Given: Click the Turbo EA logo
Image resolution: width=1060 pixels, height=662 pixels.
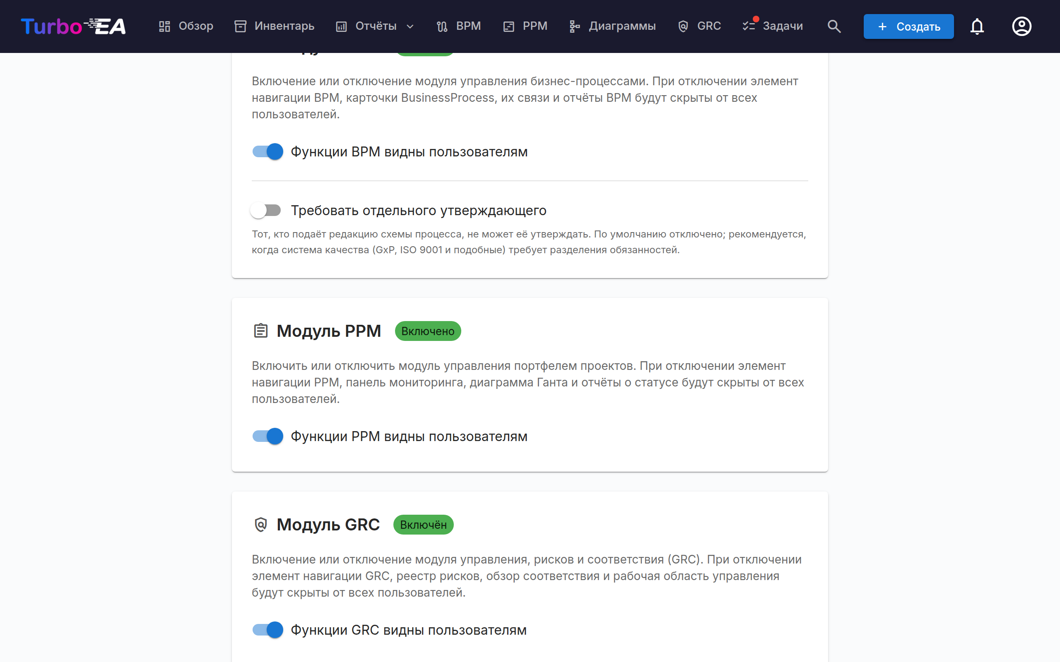Looking at the screenshot, I should (73, 26).
